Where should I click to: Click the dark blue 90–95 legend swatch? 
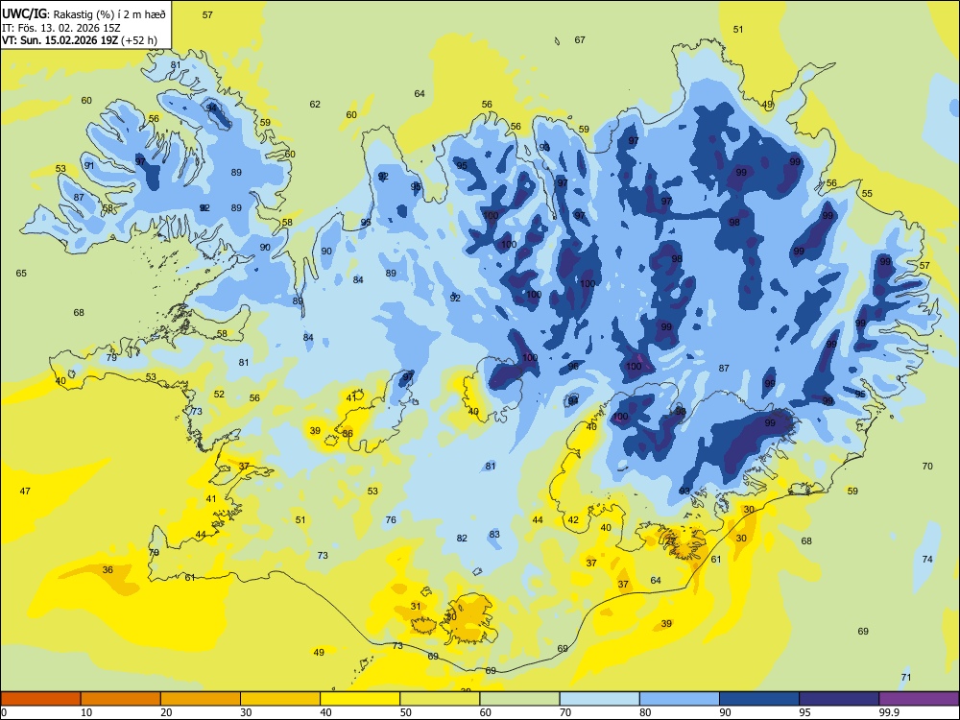(759, 699)
